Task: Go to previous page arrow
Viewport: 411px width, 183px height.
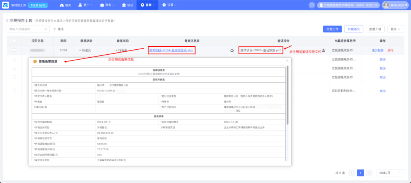Action: click(352, 173)
